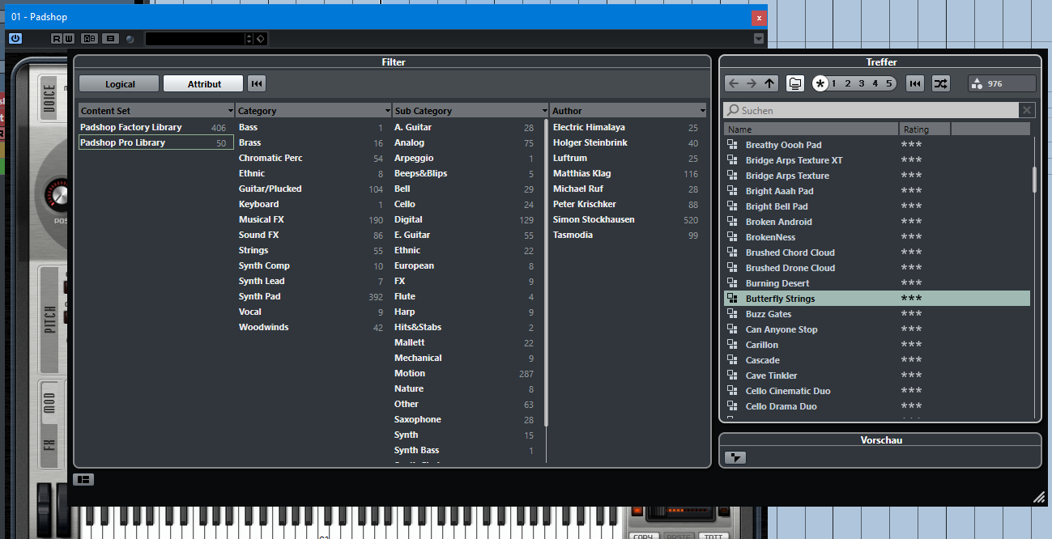Navigate up one level in Treffer
Viewport: 1052px width, 539px height.
pos(769,83)
